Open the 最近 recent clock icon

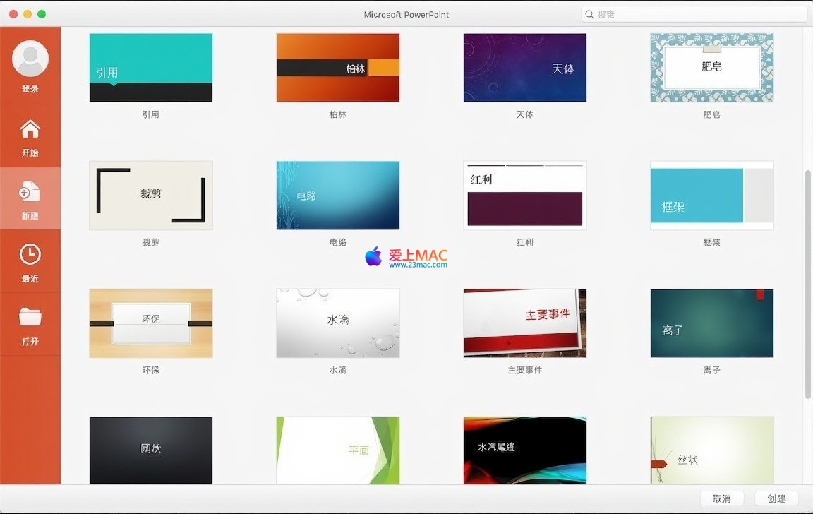pyautogui.click(x=30, y=255)
